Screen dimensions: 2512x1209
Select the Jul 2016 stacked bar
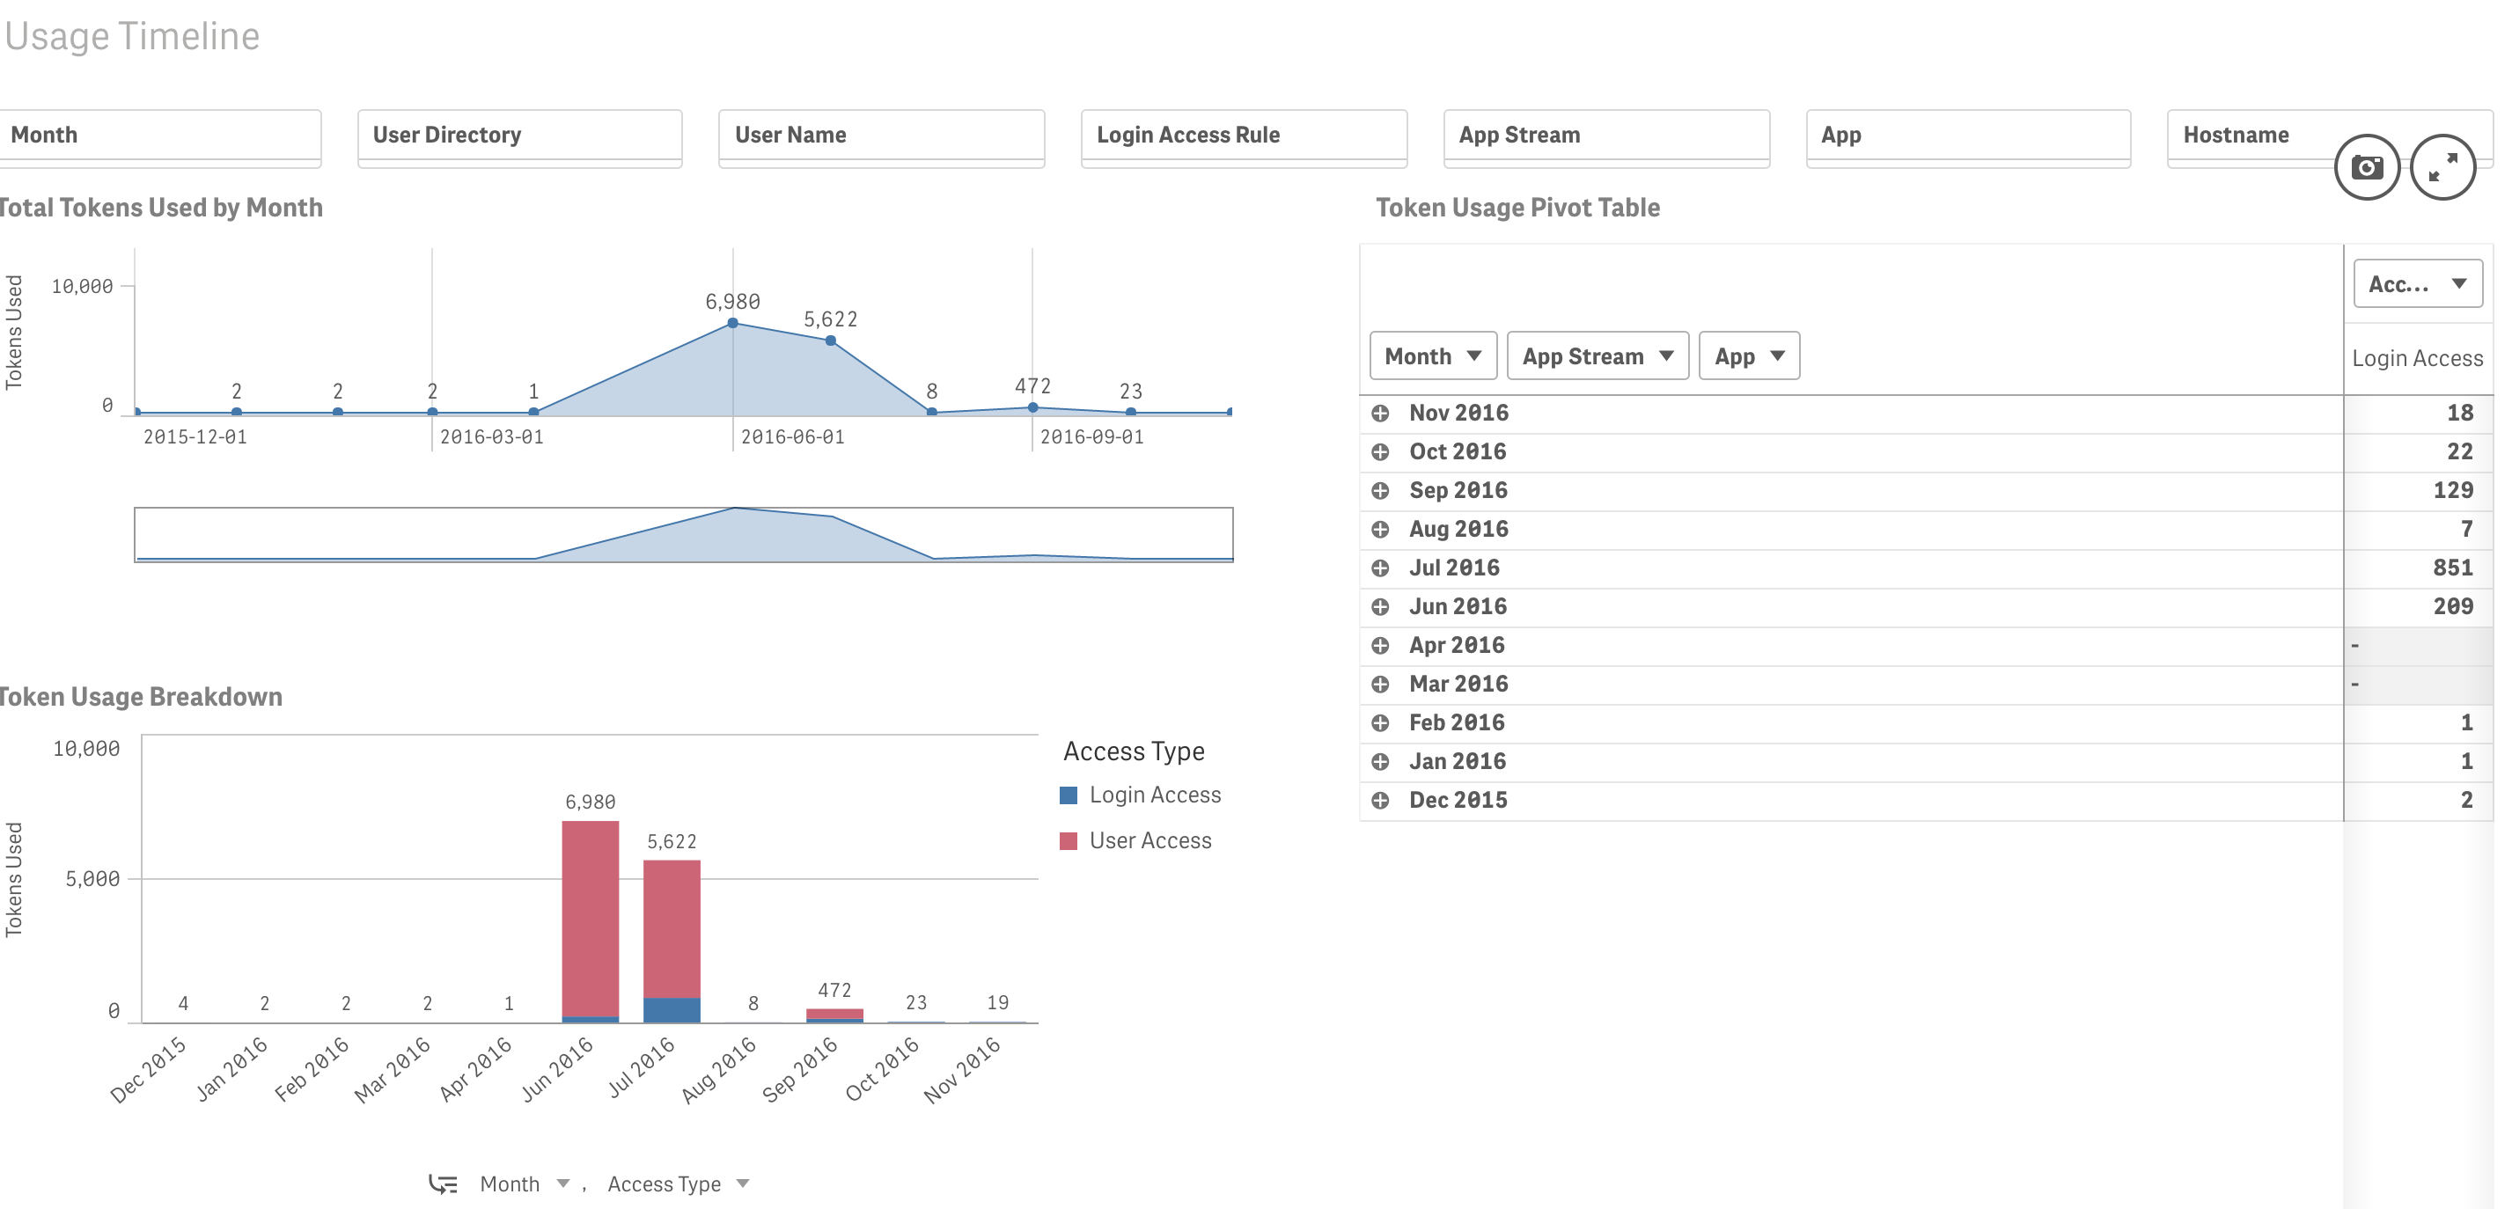(x=672, y=941)
